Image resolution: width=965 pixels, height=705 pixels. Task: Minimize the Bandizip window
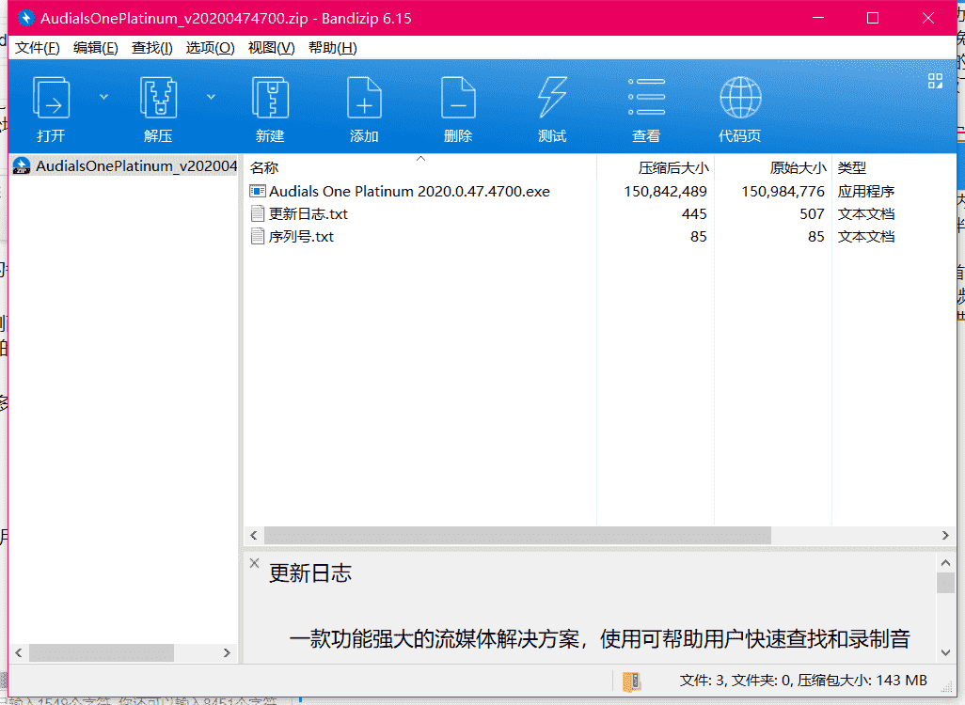pyautogui.click(x=818, y=18)
